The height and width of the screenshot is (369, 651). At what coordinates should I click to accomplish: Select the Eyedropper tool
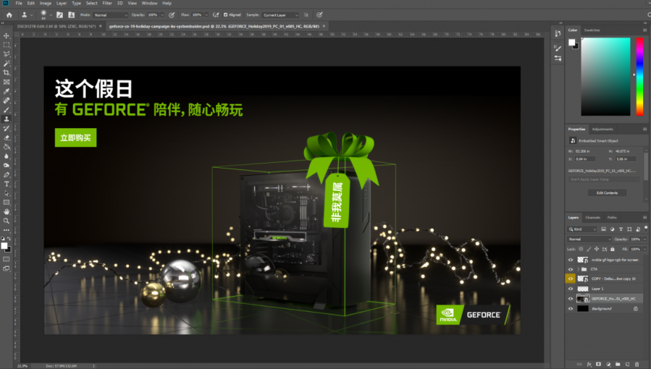[x=7, y=91]
